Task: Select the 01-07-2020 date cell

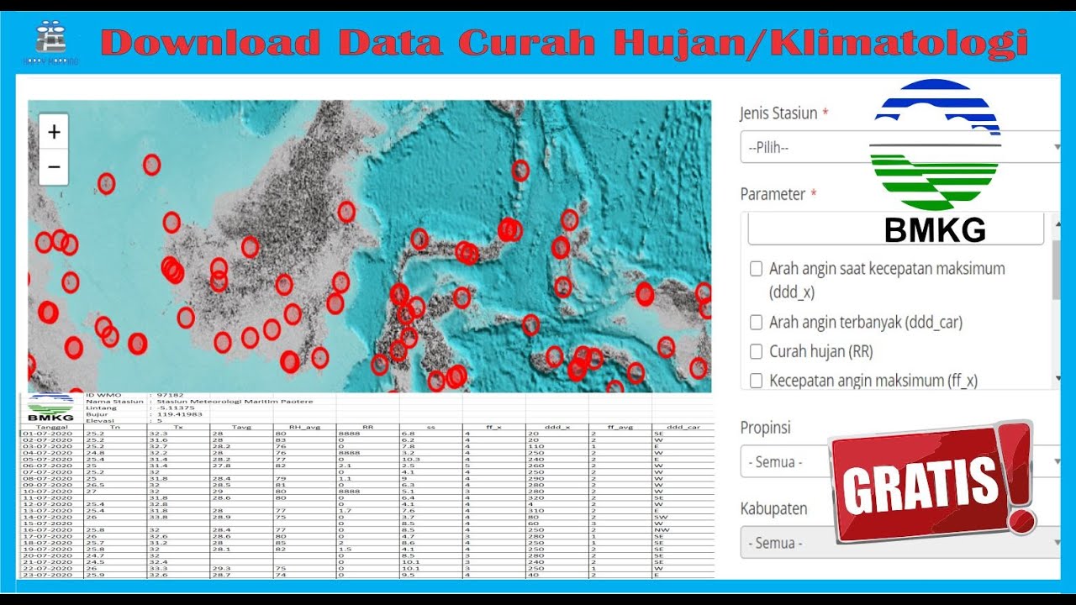Action: coord(54,434)
